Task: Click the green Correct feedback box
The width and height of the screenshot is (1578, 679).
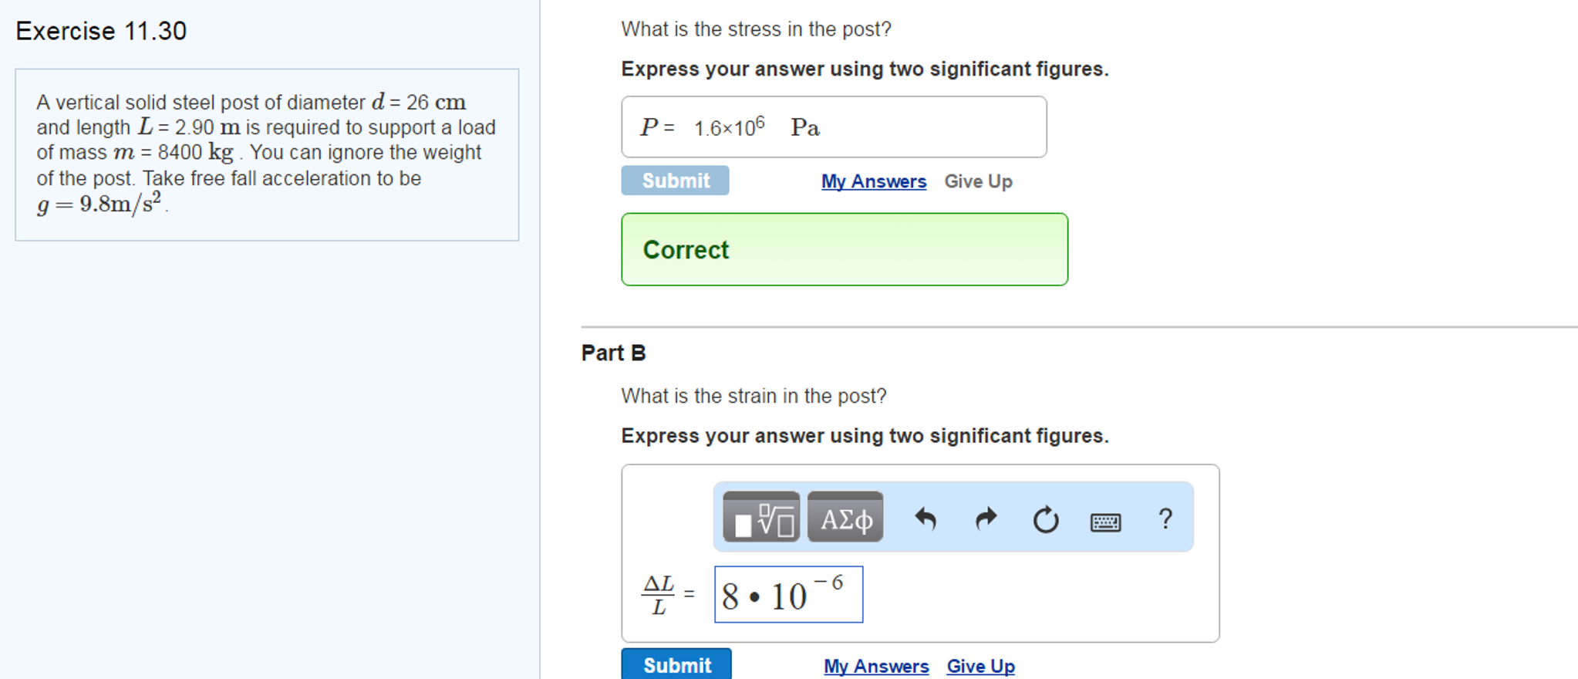Action: 845,249
